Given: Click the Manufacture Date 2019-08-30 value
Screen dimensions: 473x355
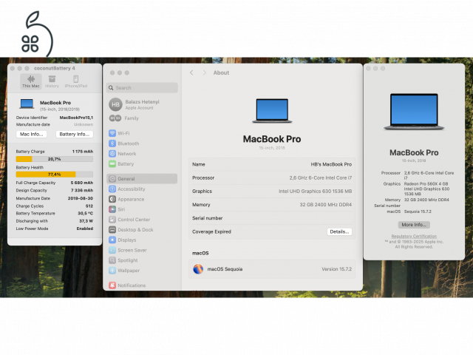Looking at the screenshot, I should tap(81, 198).
